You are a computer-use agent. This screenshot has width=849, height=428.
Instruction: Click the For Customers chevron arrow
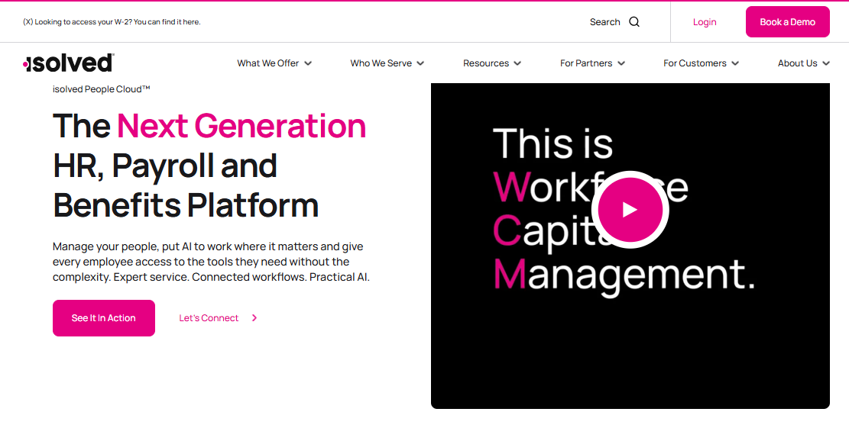point(735,63)
